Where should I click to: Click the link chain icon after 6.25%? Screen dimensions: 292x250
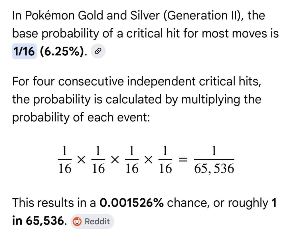pyautogui.click(x=98, y=51)
